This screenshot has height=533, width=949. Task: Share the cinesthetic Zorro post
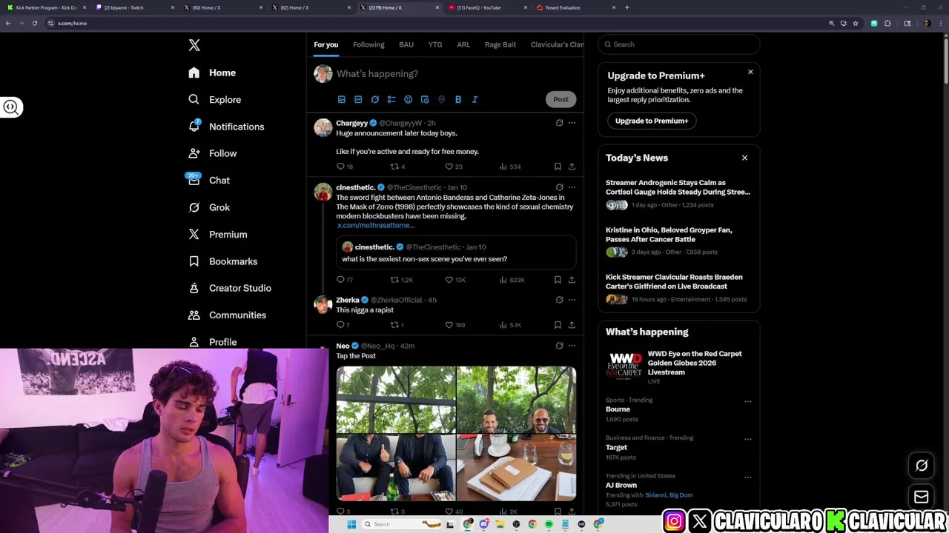pyautogui.click(x=572, y=280)
